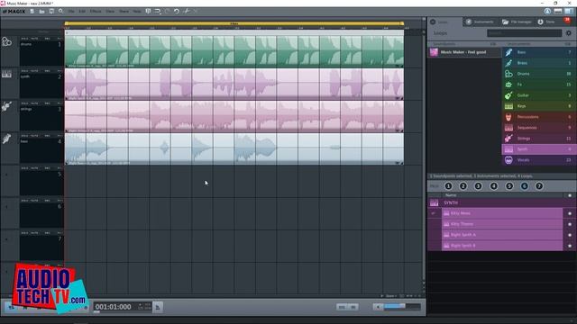Collapse the SYNTH loop group header
Viewport: 577px width, 324px height.
[502, 202]
